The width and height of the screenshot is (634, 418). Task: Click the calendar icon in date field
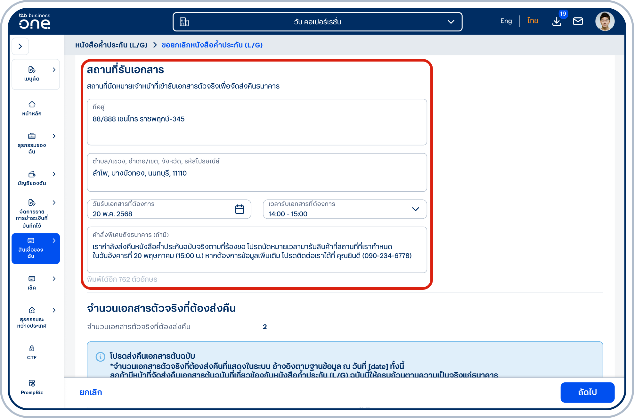[240, 209]
